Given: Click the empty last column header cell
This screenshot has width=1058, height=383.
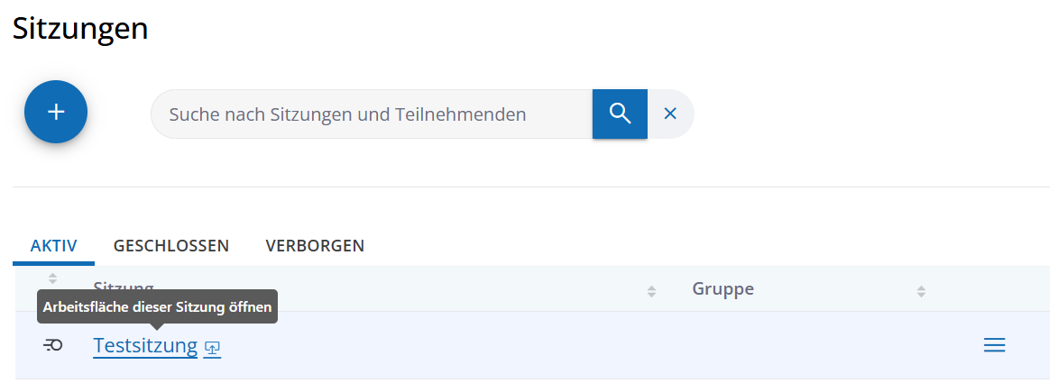Looking at the screenshot, I should [992, 289].
